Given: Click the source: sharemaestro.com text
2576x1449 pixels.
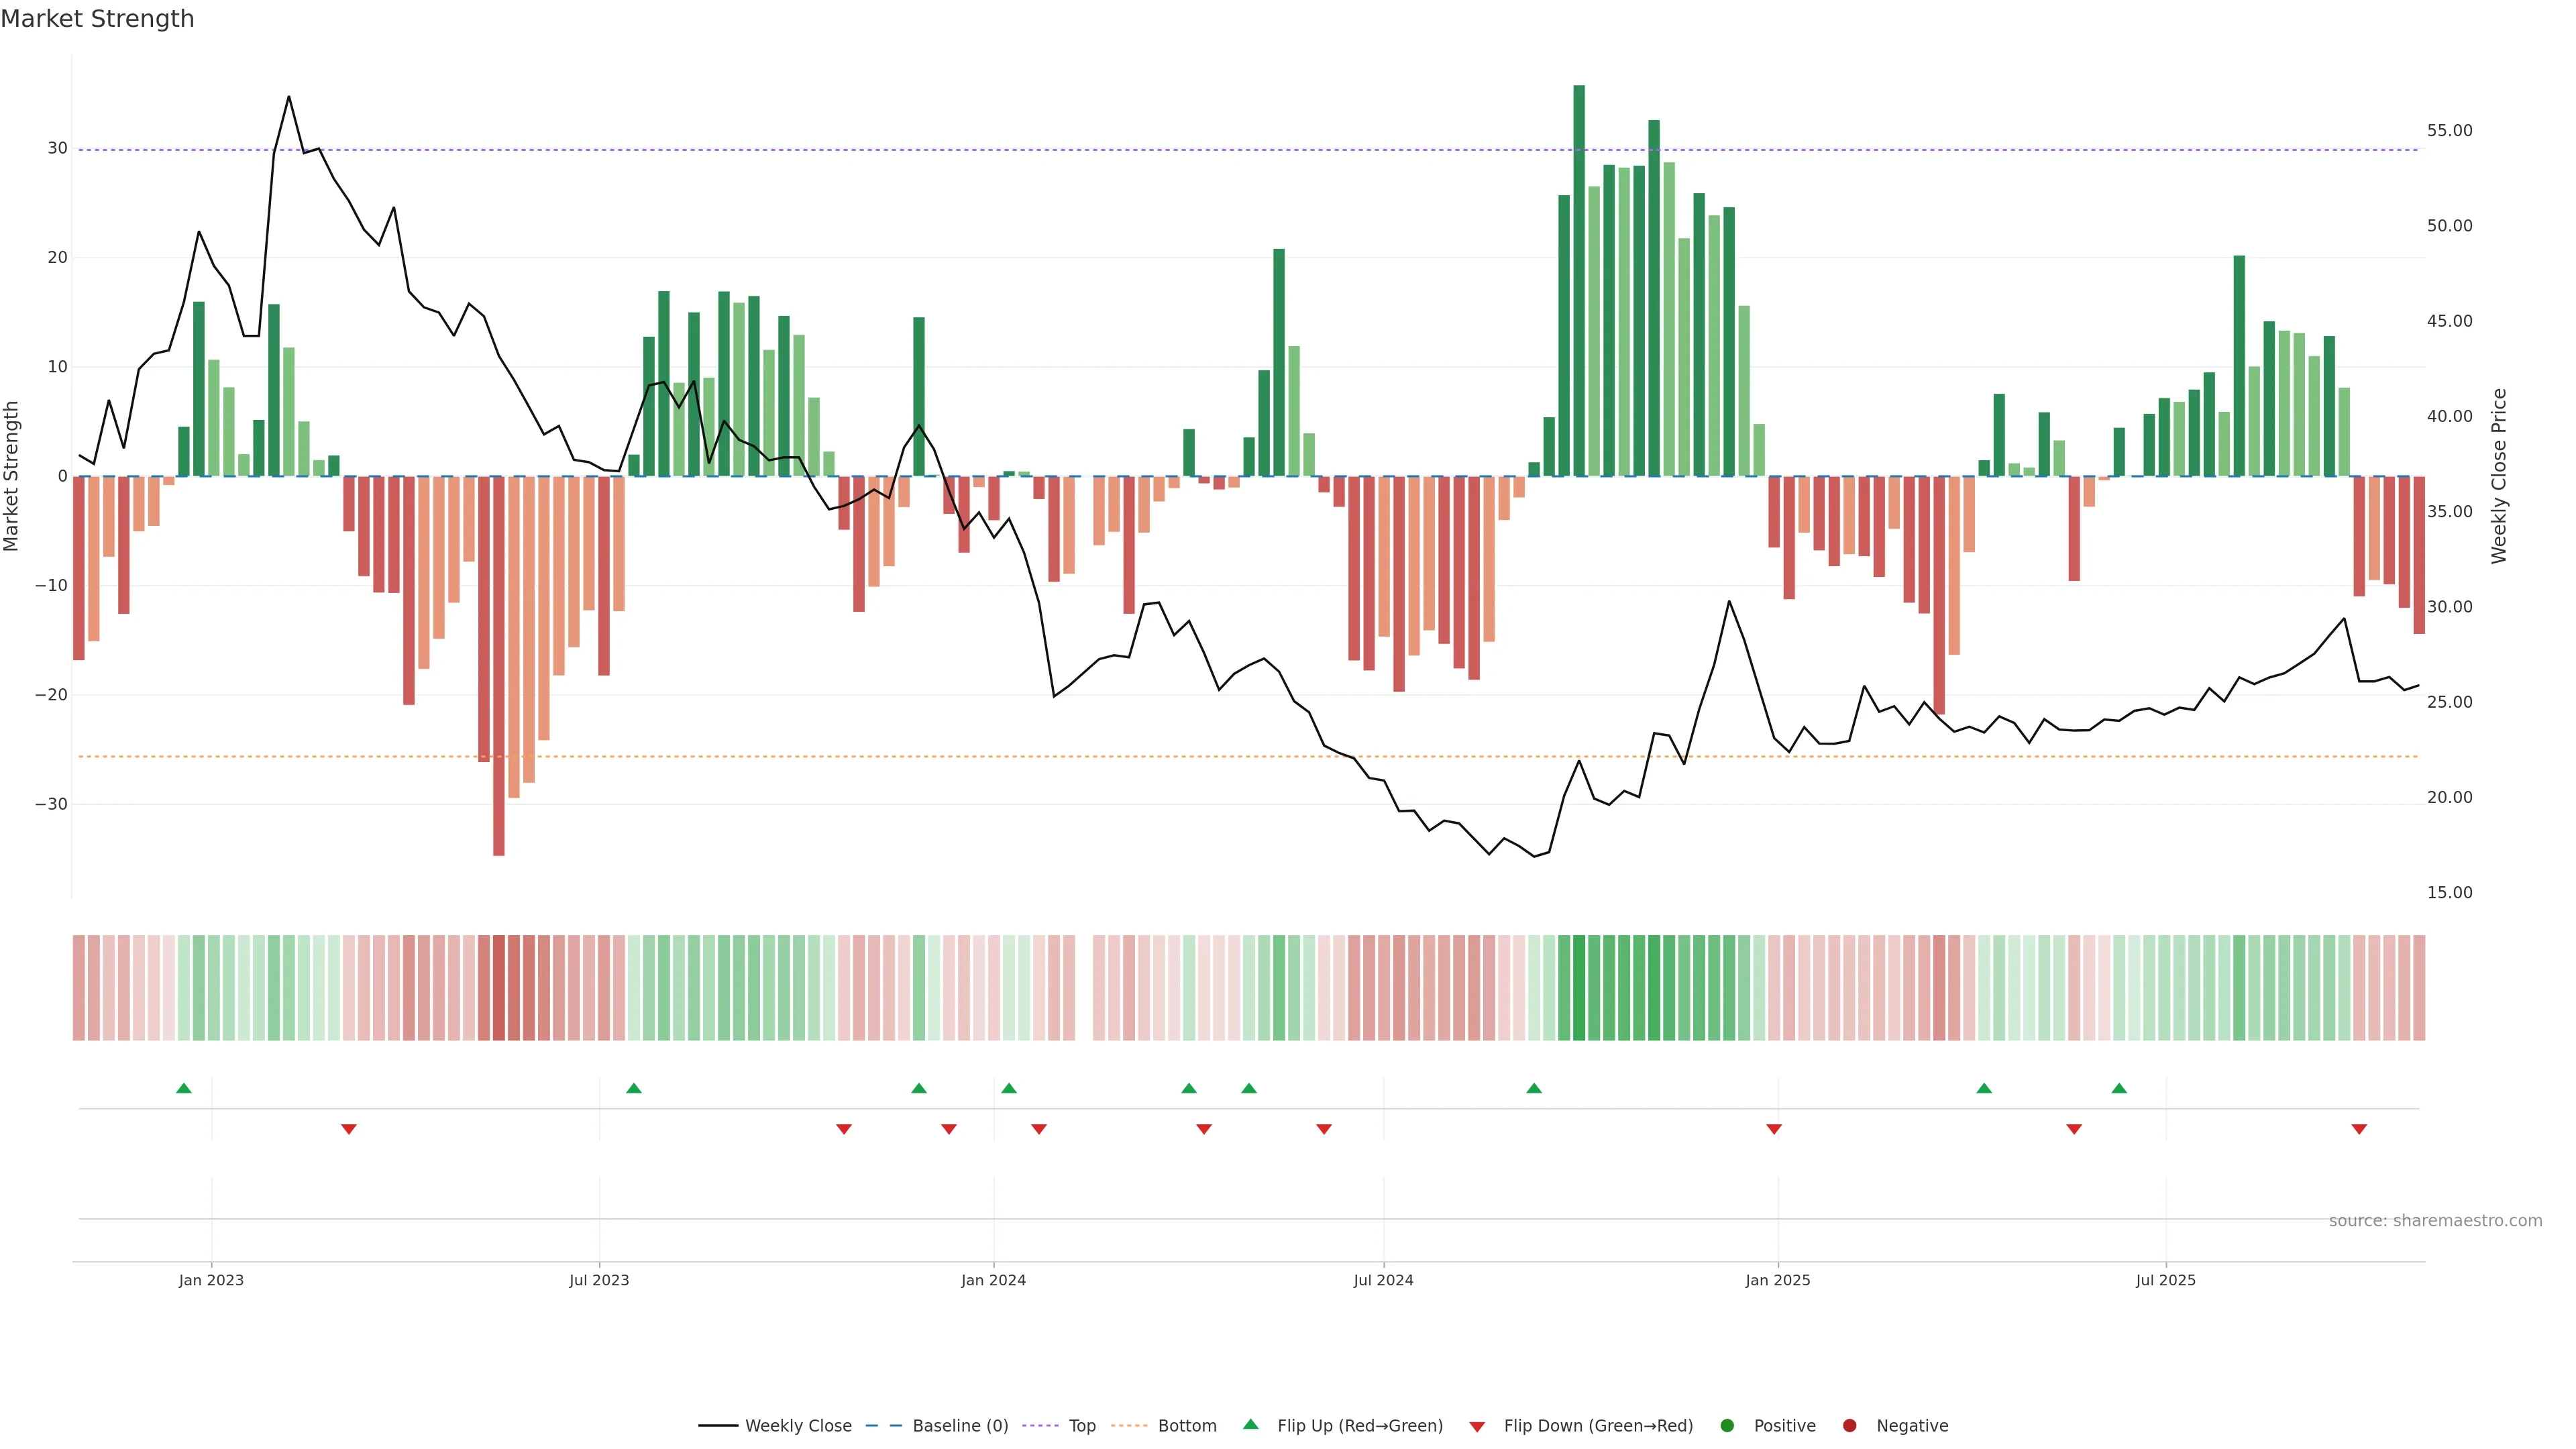Looking at the screenshot, I should (2435, 1221).
